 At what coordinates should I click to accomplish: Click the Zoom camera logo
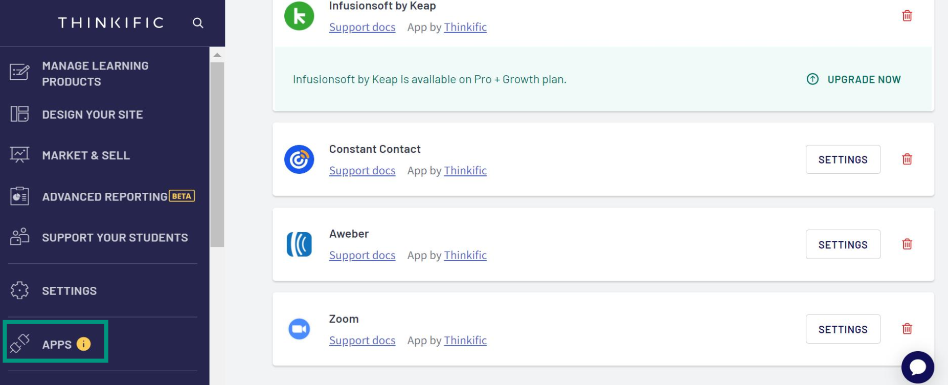pyautogui.click(x=299, y=329)
